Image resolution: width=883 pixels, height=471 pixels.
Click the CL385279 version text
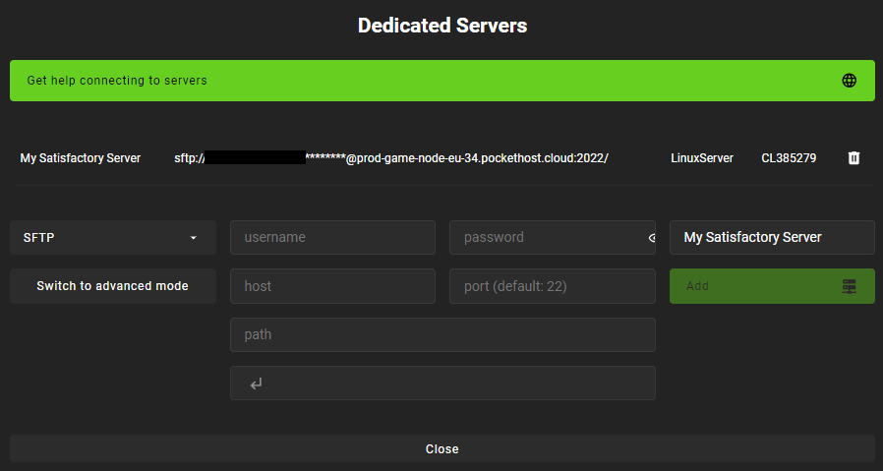tap(789, 158)
